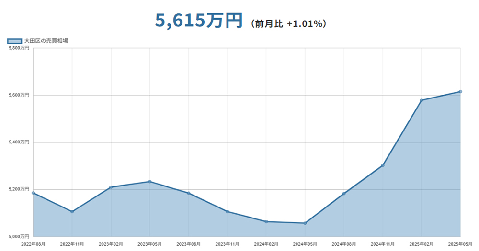Select the 2022年08月 data point

tap(34, 193)
